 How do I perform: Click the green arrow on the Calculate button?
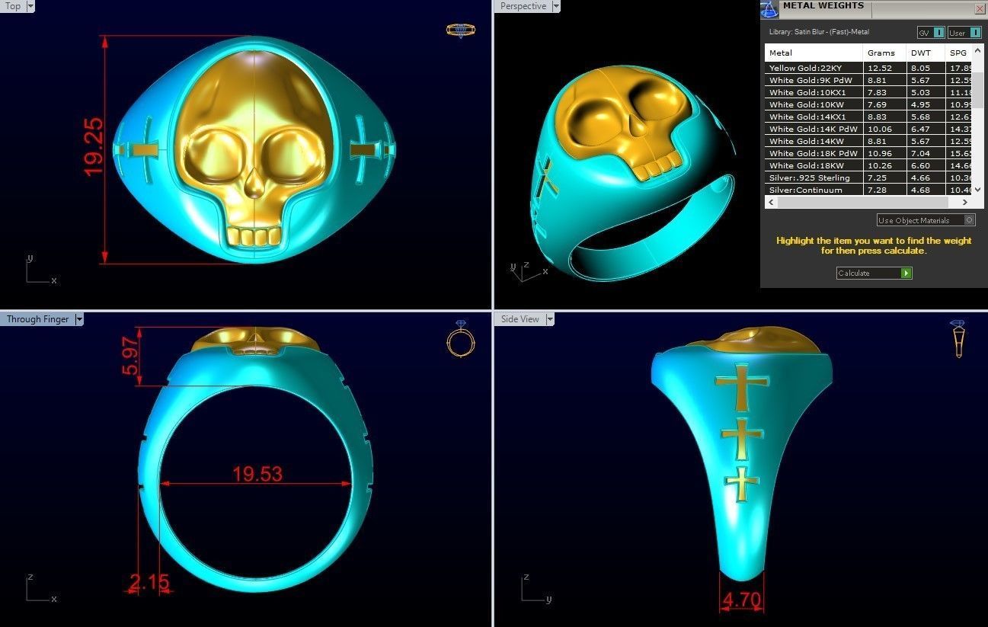click(x=906, y=273)
